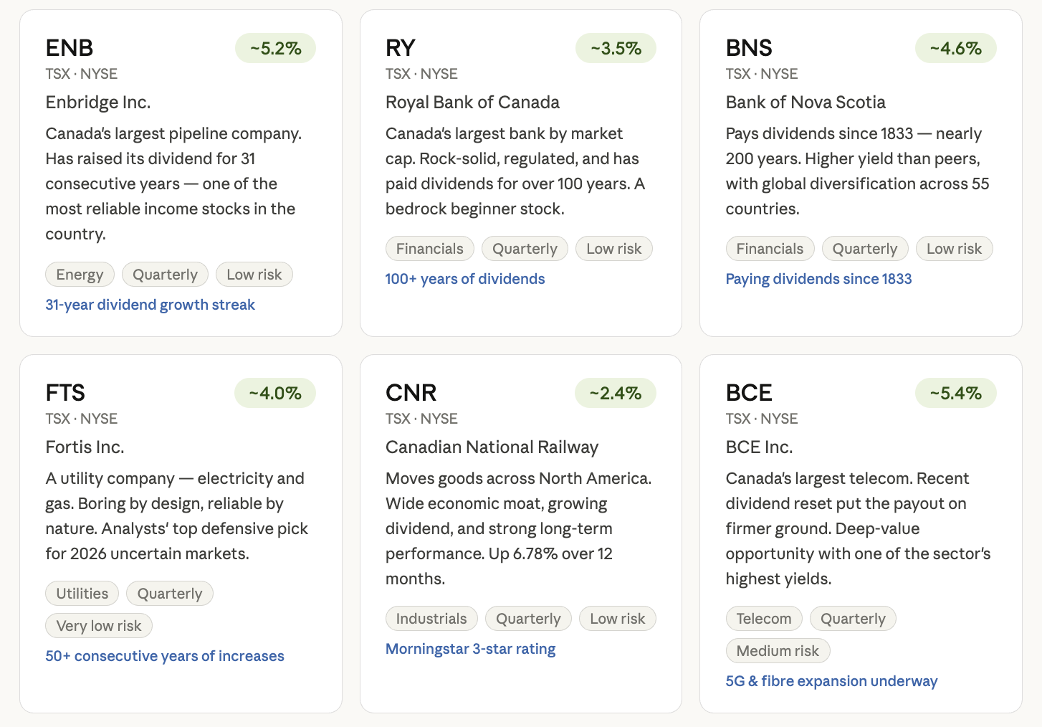This screenshot has height=727, width=1042.
Task: Select the Utilities tag on Fortis card
Action: tap(82, 594)
